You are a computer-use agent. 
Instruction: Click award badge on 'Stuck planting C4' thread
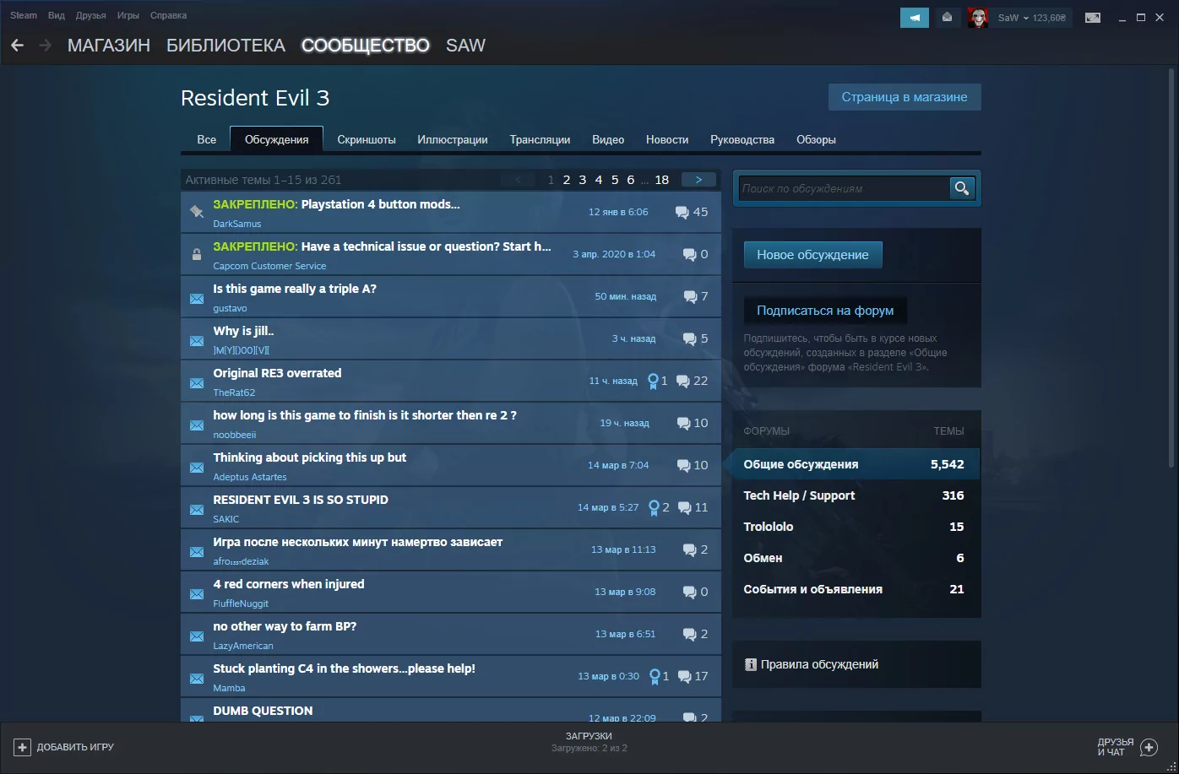654,676
